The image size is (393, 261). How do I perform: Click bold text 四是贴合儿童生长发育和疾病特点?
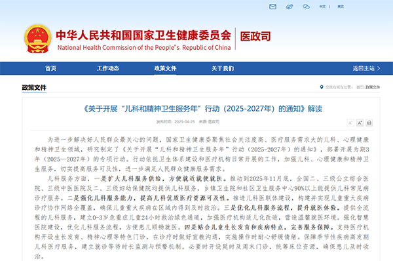[234, 228]
